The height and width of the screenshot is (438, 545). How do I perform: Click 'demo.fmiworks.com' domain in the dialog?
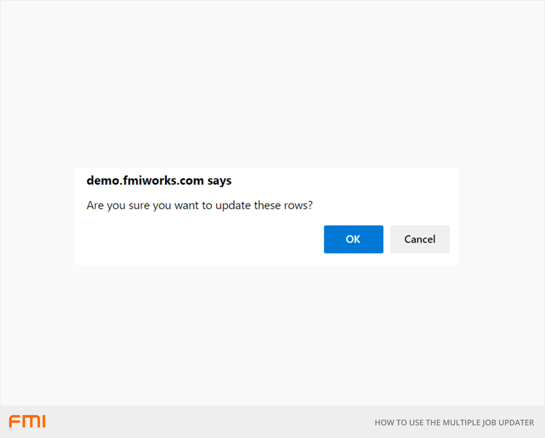coord(145,181)
